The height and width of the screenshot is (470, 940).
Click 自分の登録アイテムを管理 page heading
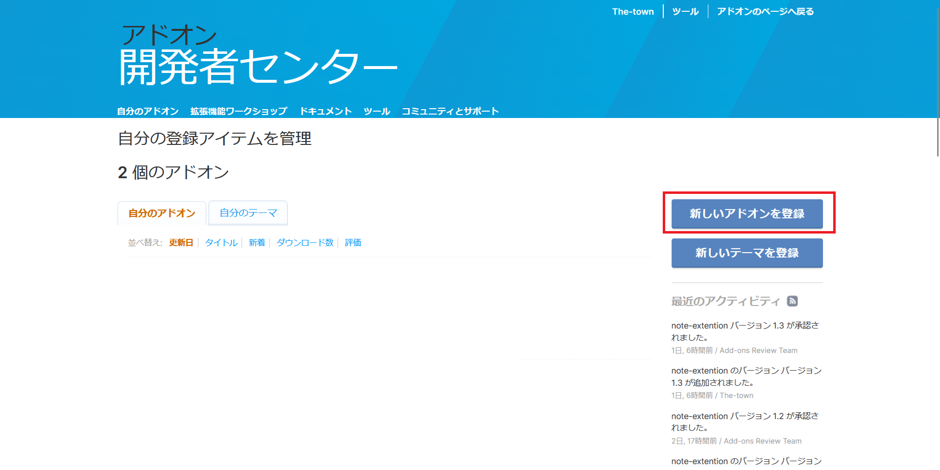[x=215, y=139]
